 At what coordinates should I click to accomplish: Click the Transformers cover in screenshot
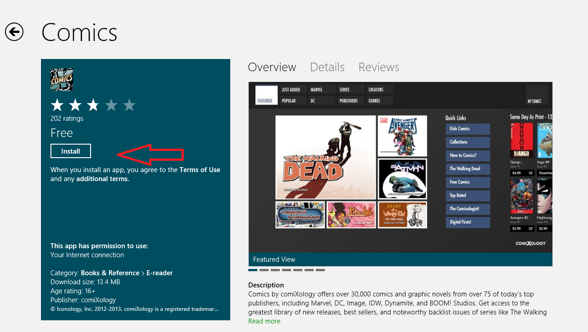[x=300, y=214]
